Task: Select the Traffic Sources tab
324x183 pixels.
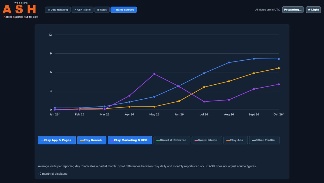Action: click(124, 10)
